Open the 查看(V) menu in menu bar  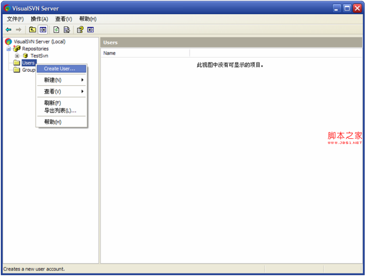coord(64,19)
